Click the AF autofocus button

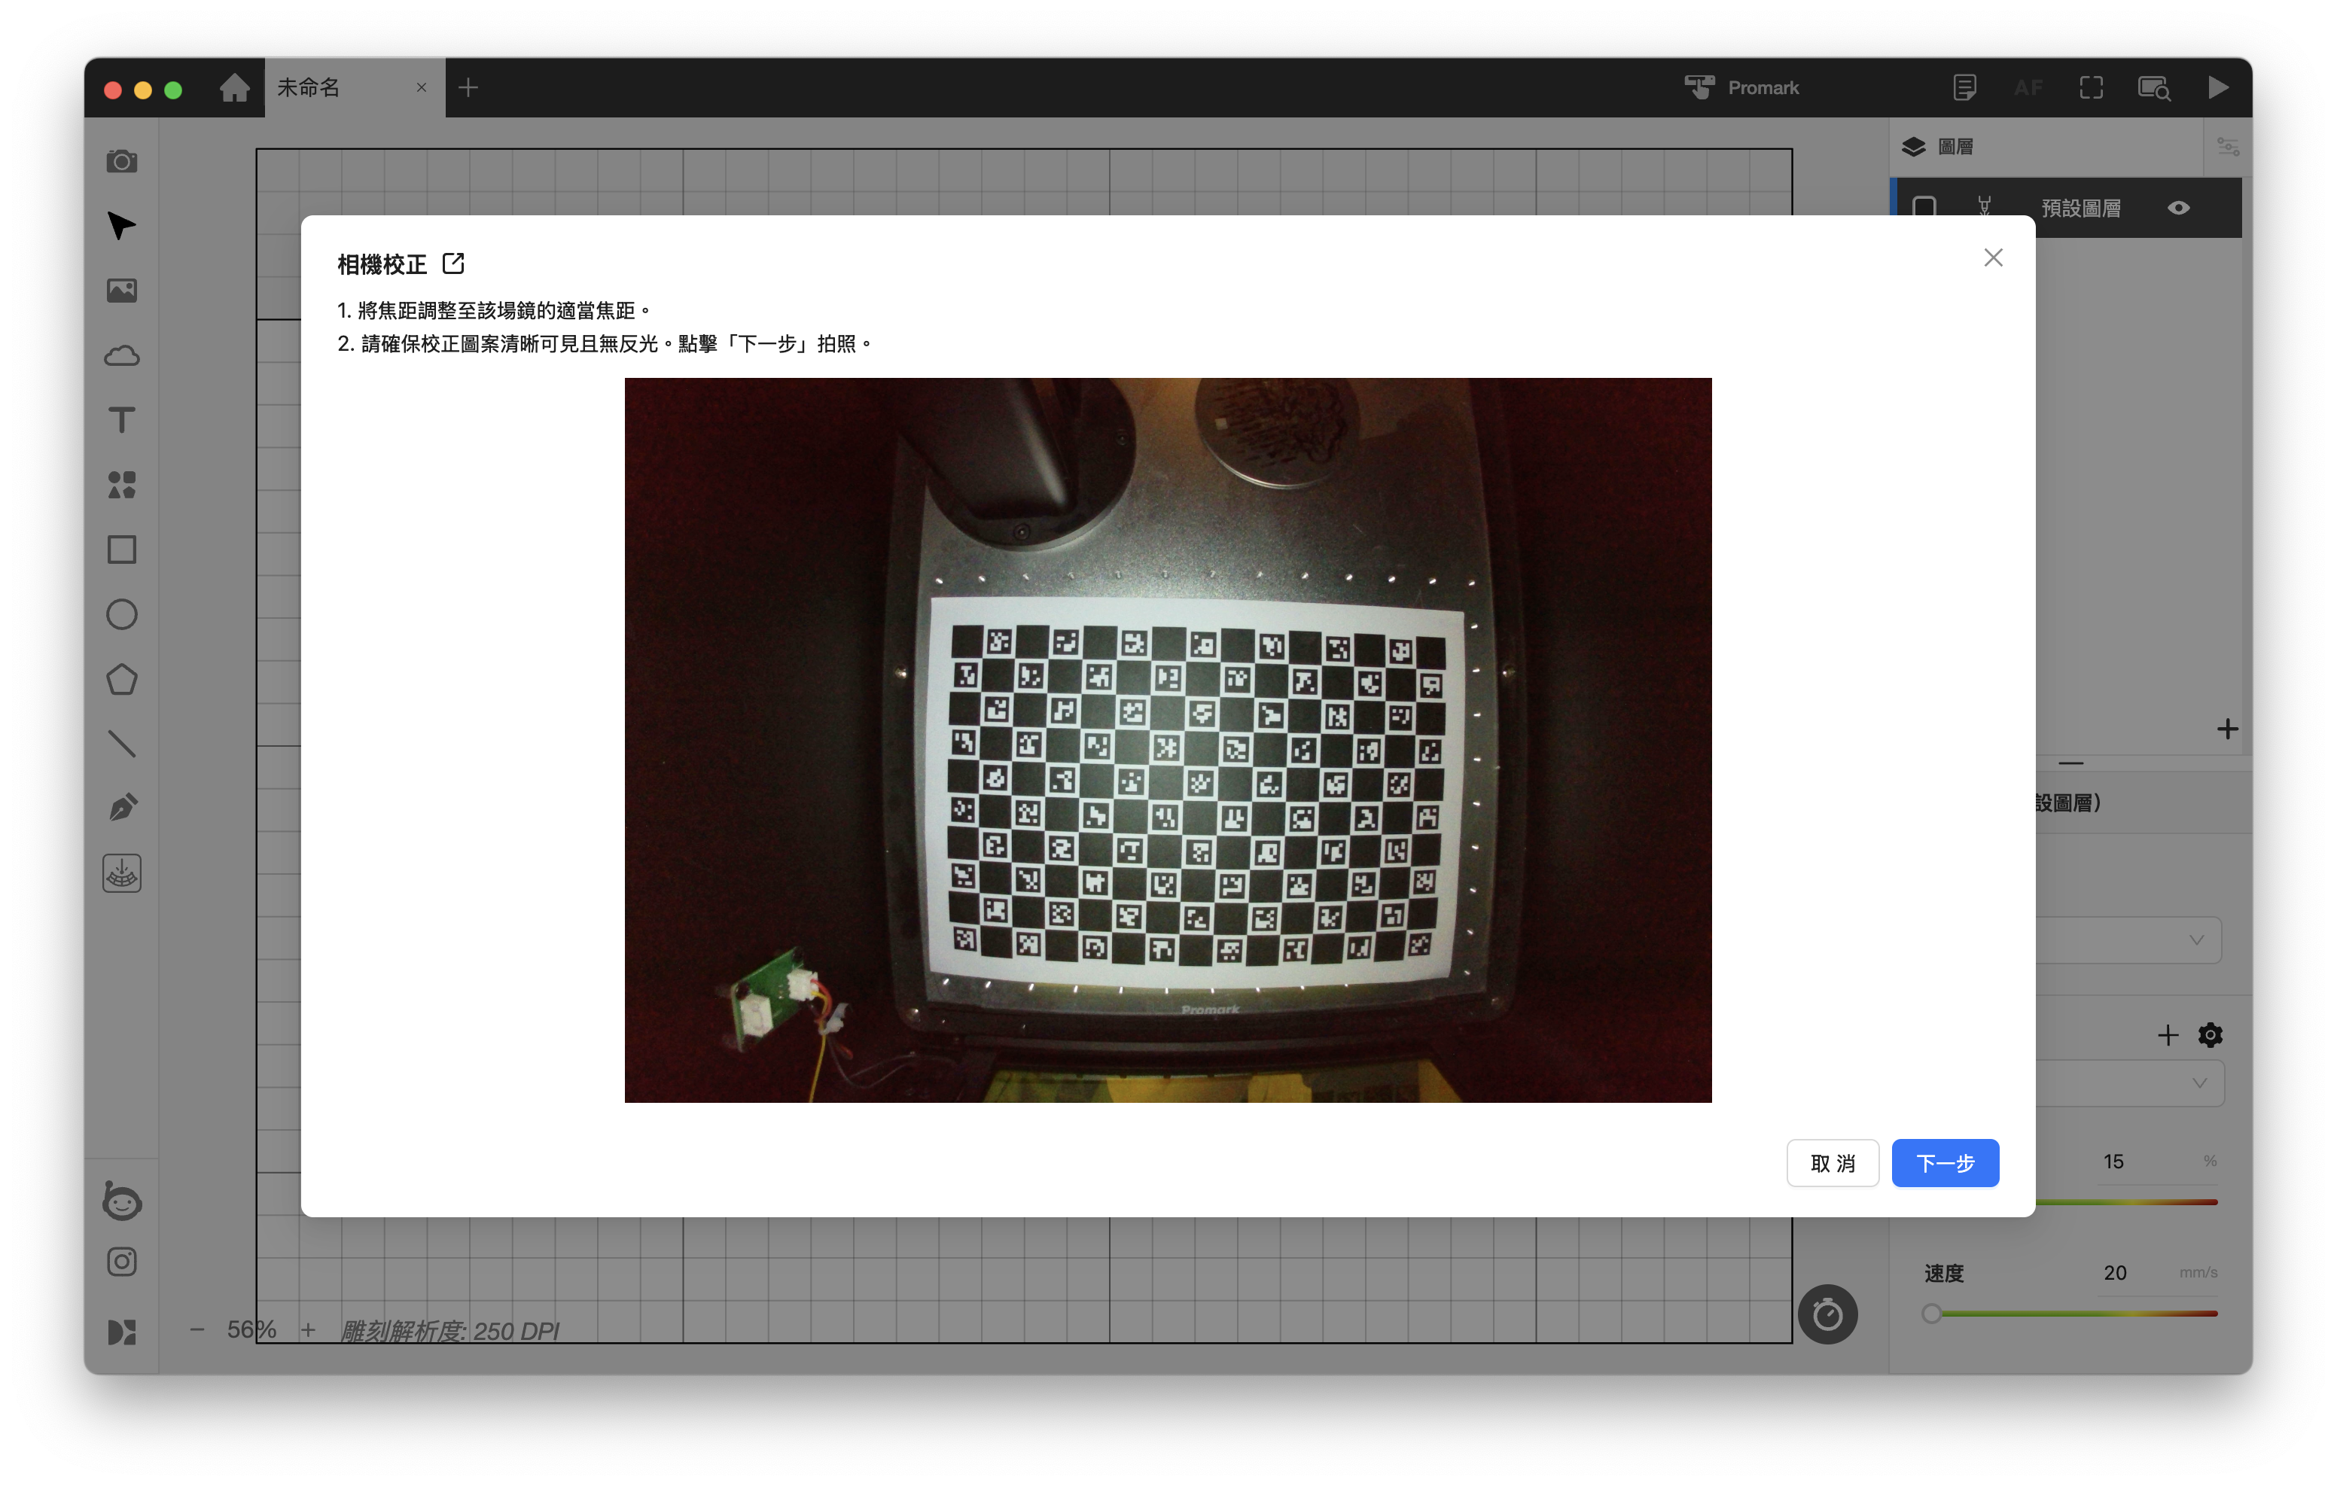click(2028, 87)
